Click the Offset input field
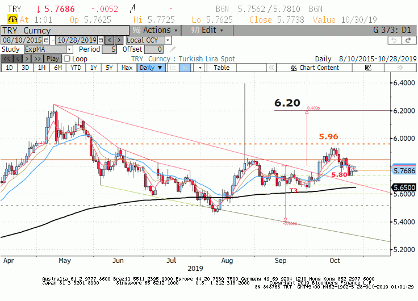The width and height of the screenshot is (418, 301). pos(153,49)
